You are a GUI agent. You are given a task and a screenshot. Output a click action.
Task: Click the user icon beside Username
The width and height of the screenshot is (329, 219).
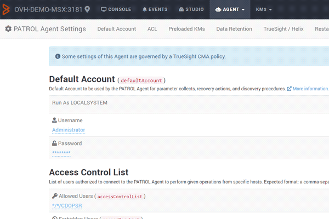click(x=54, y=120)
